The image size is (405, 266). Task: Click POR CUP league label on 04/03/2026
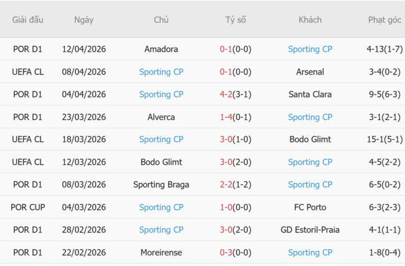[x=28, y=207]
